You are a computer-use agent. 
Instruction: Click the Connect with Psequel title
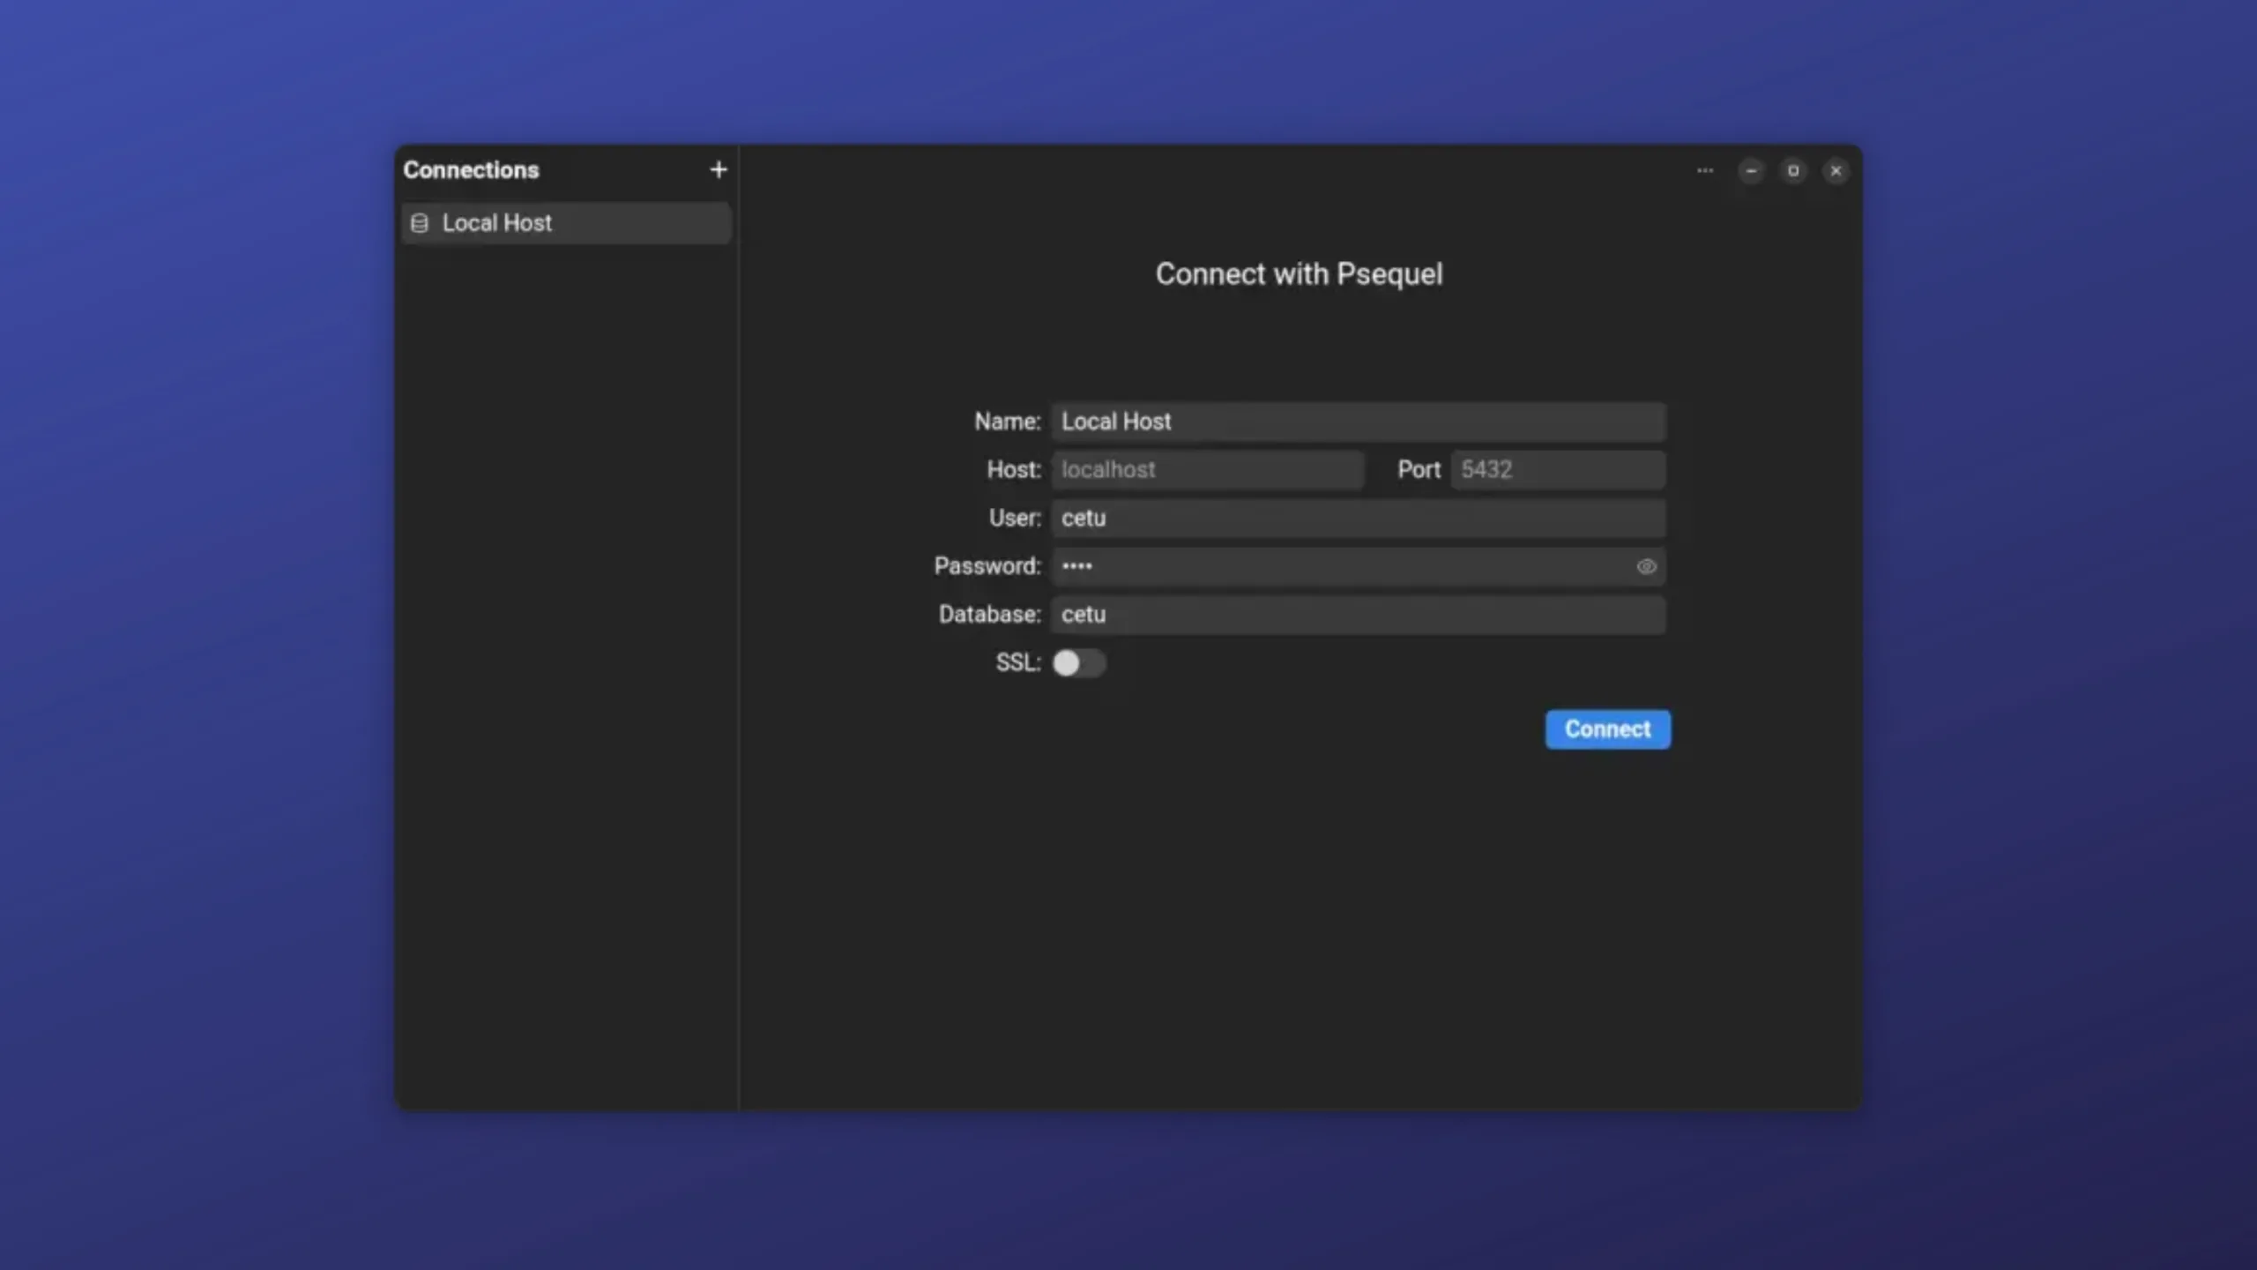coord(1299,274)
